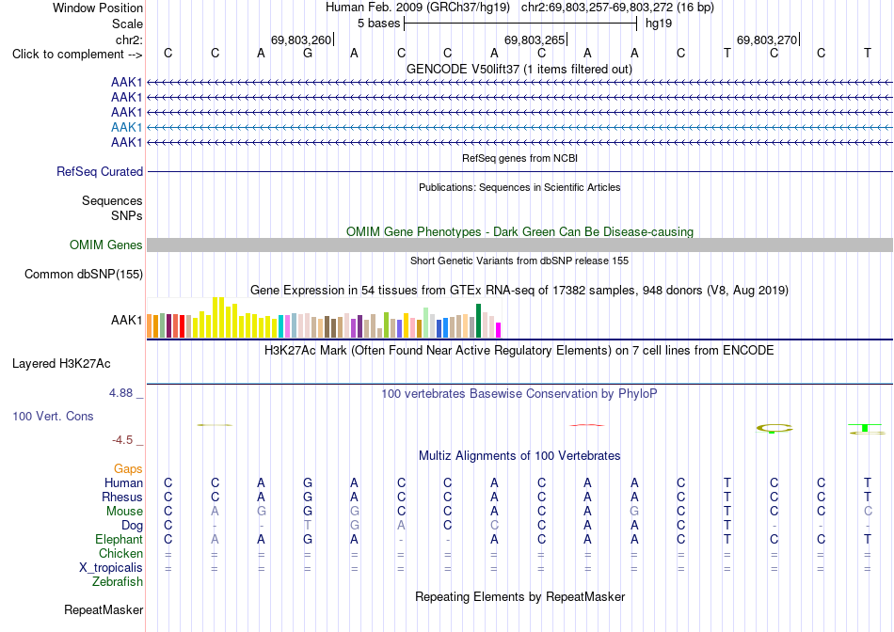Click the H3K27Ac Mark track title

(519, 350)
